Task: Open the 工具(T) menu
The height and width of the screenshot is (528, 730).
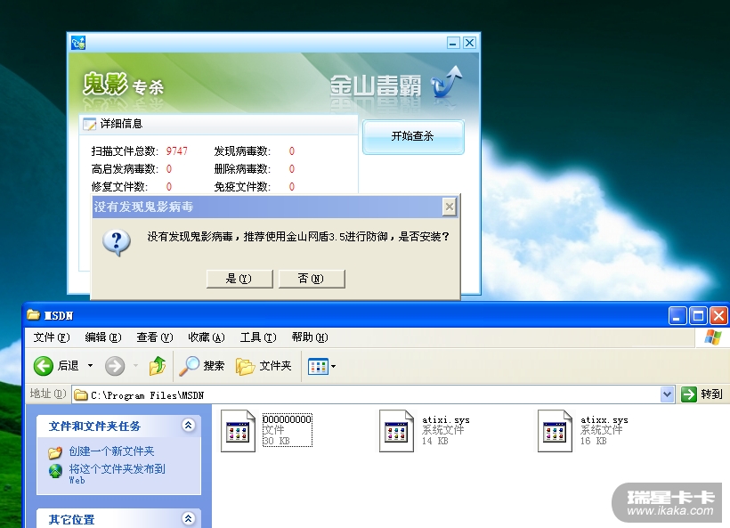Action: pos(258,337)
